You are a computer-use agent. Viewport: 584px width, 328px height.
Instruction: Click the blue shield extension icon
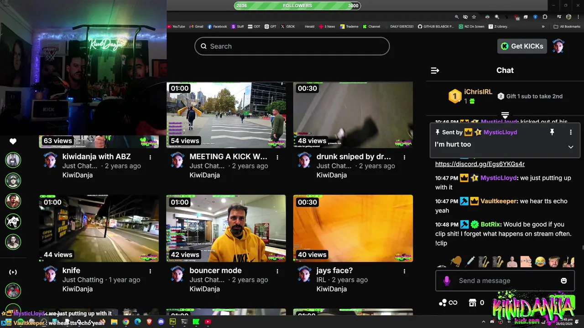(x=535, y=17)
